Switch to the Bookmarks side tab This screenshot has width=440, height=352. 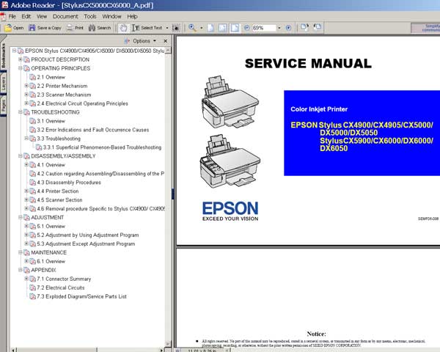(x=4, y=56)
